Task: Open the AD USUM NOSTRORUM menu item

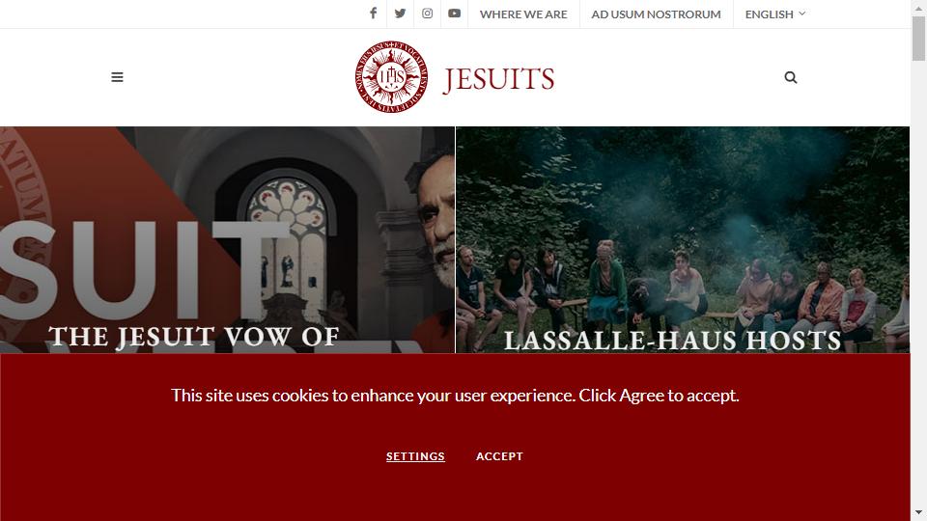Action: coord(657,14)
